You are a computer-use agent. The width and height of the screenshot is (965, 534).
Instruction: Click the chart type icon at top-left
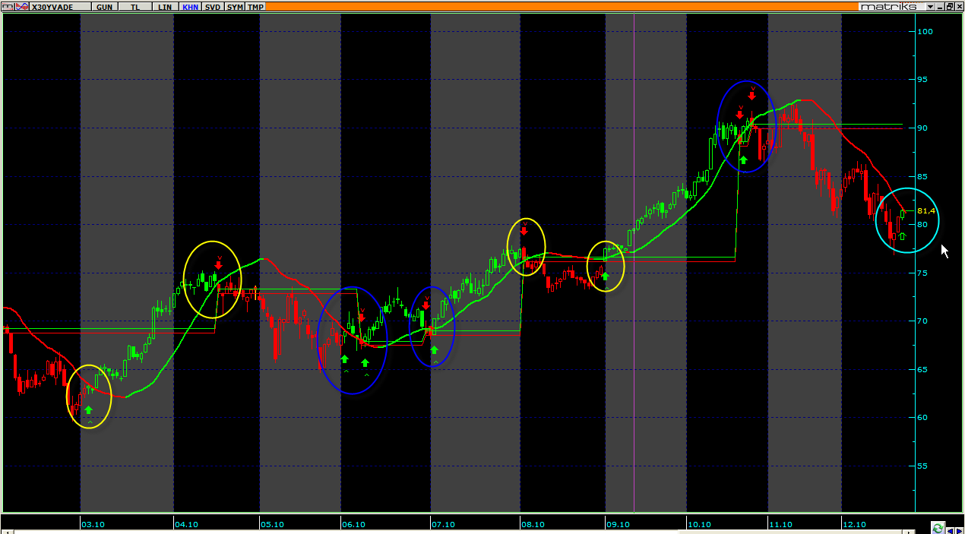[6, 6]
